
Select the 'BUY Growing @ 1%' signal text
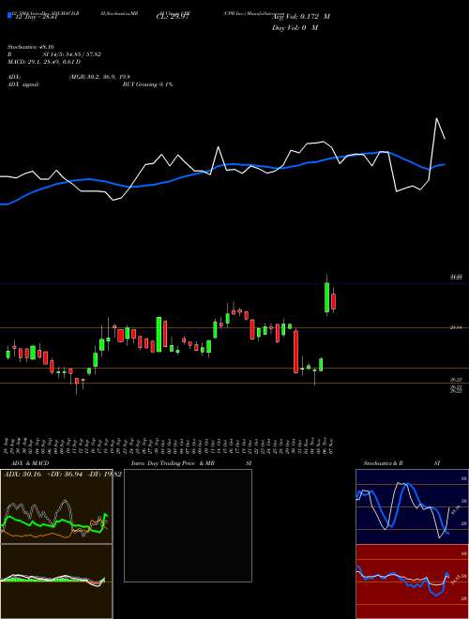tap(147, 84)
